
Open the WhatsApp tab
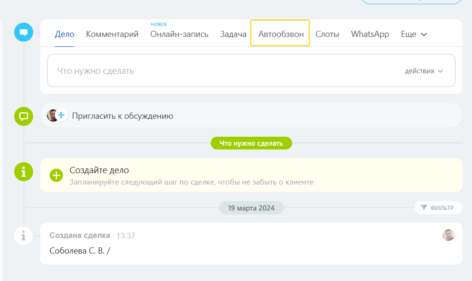tap(370, 34)
